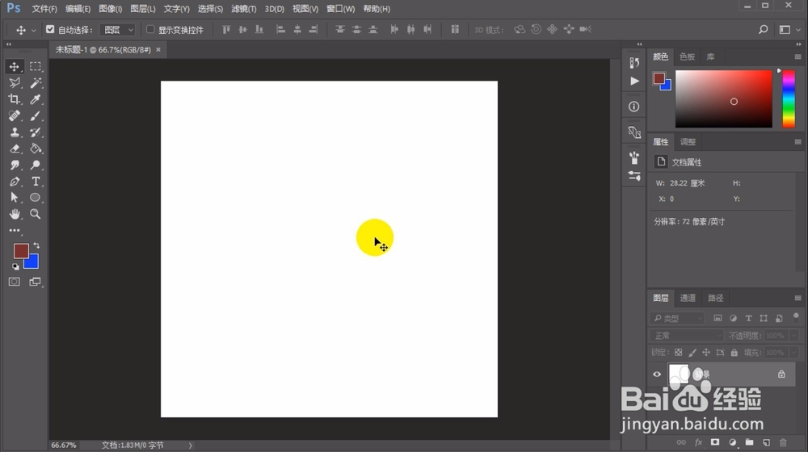
Task: Select the History Brush tool
Action: [35, 132]
